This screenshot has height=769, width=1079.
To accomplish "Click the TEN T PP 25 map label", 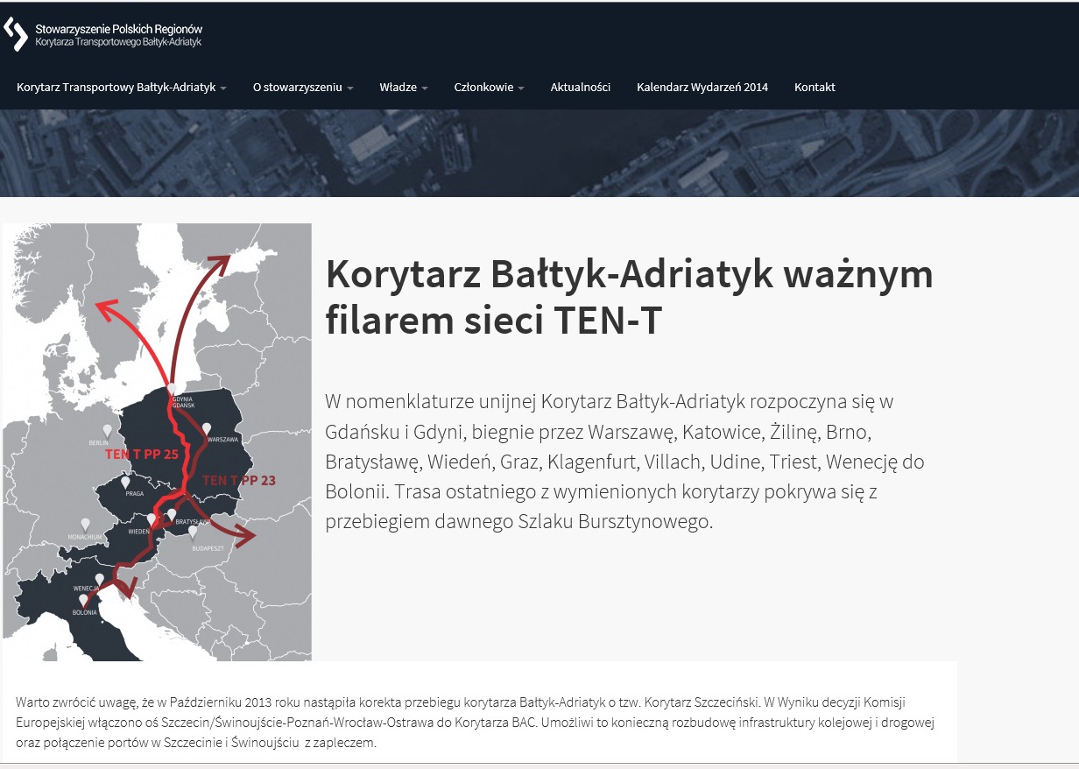I will pos(141,455).
